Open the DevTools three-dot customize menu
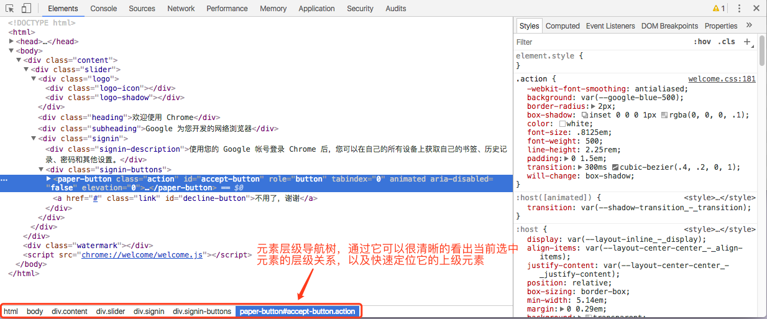This screenshot has height=319, width=767. [x=739, y=8]
